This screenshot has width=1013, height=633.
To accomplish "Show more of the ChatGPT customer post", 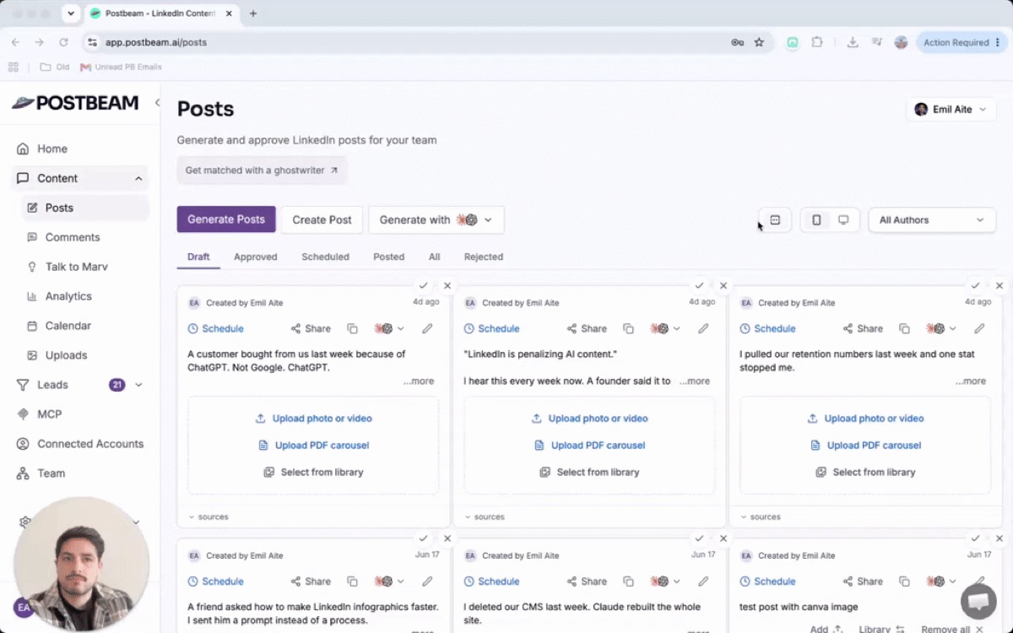I will coord(419,381).
